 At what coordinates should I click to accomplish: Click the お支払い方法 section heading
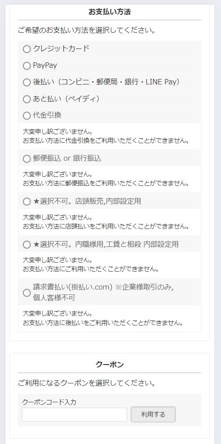(x=110, y=12)
